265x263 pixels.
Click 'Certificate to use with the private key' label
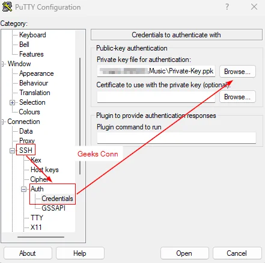tap(163, 85)
